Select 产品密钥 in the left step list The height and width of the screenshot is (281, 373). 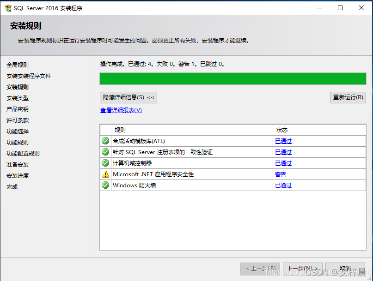18,108
